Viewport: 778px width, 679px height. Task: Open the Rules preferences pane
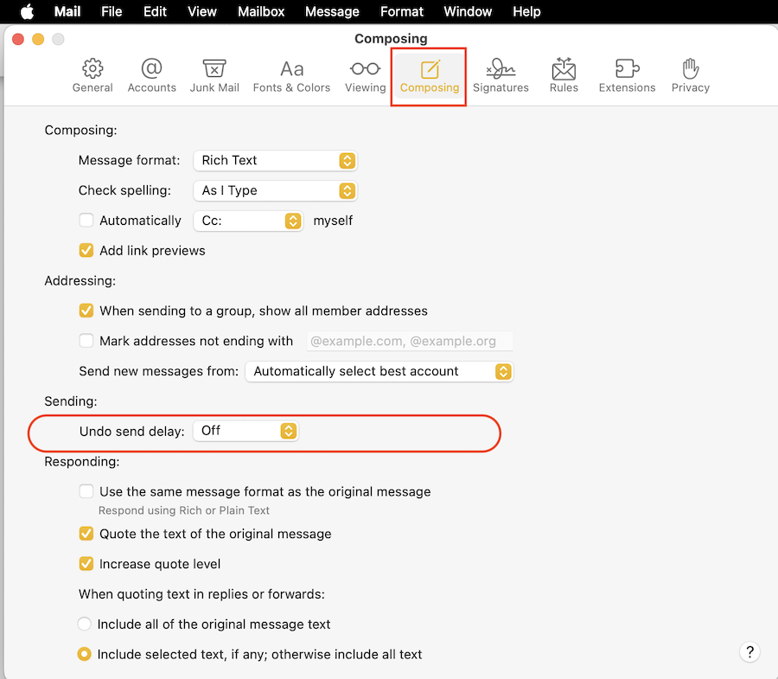pyautogui.click(x=564, y=76)
